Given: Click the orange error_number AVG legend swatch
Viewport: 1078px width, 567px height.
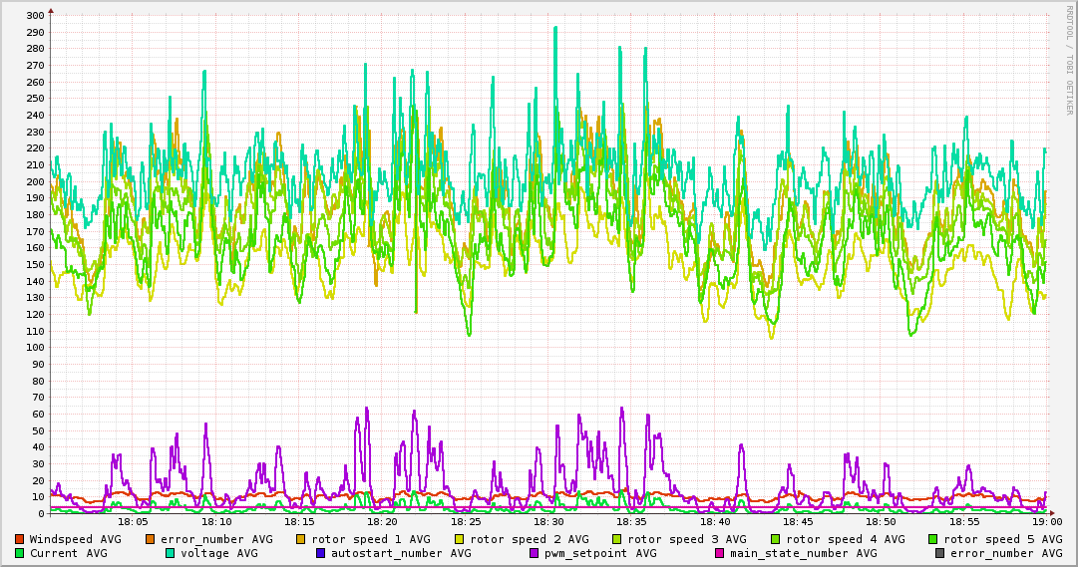Looking at the screenshot, I should coord(151,539).
